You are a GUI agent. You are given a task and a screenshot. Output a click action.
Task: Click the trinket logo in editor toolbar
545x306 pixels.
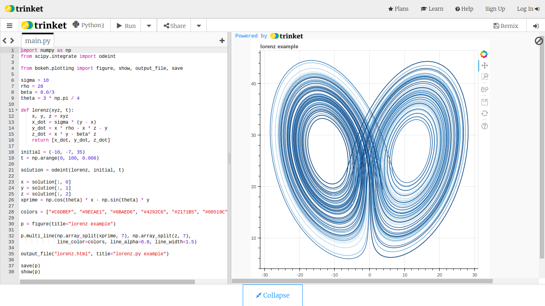44,25
